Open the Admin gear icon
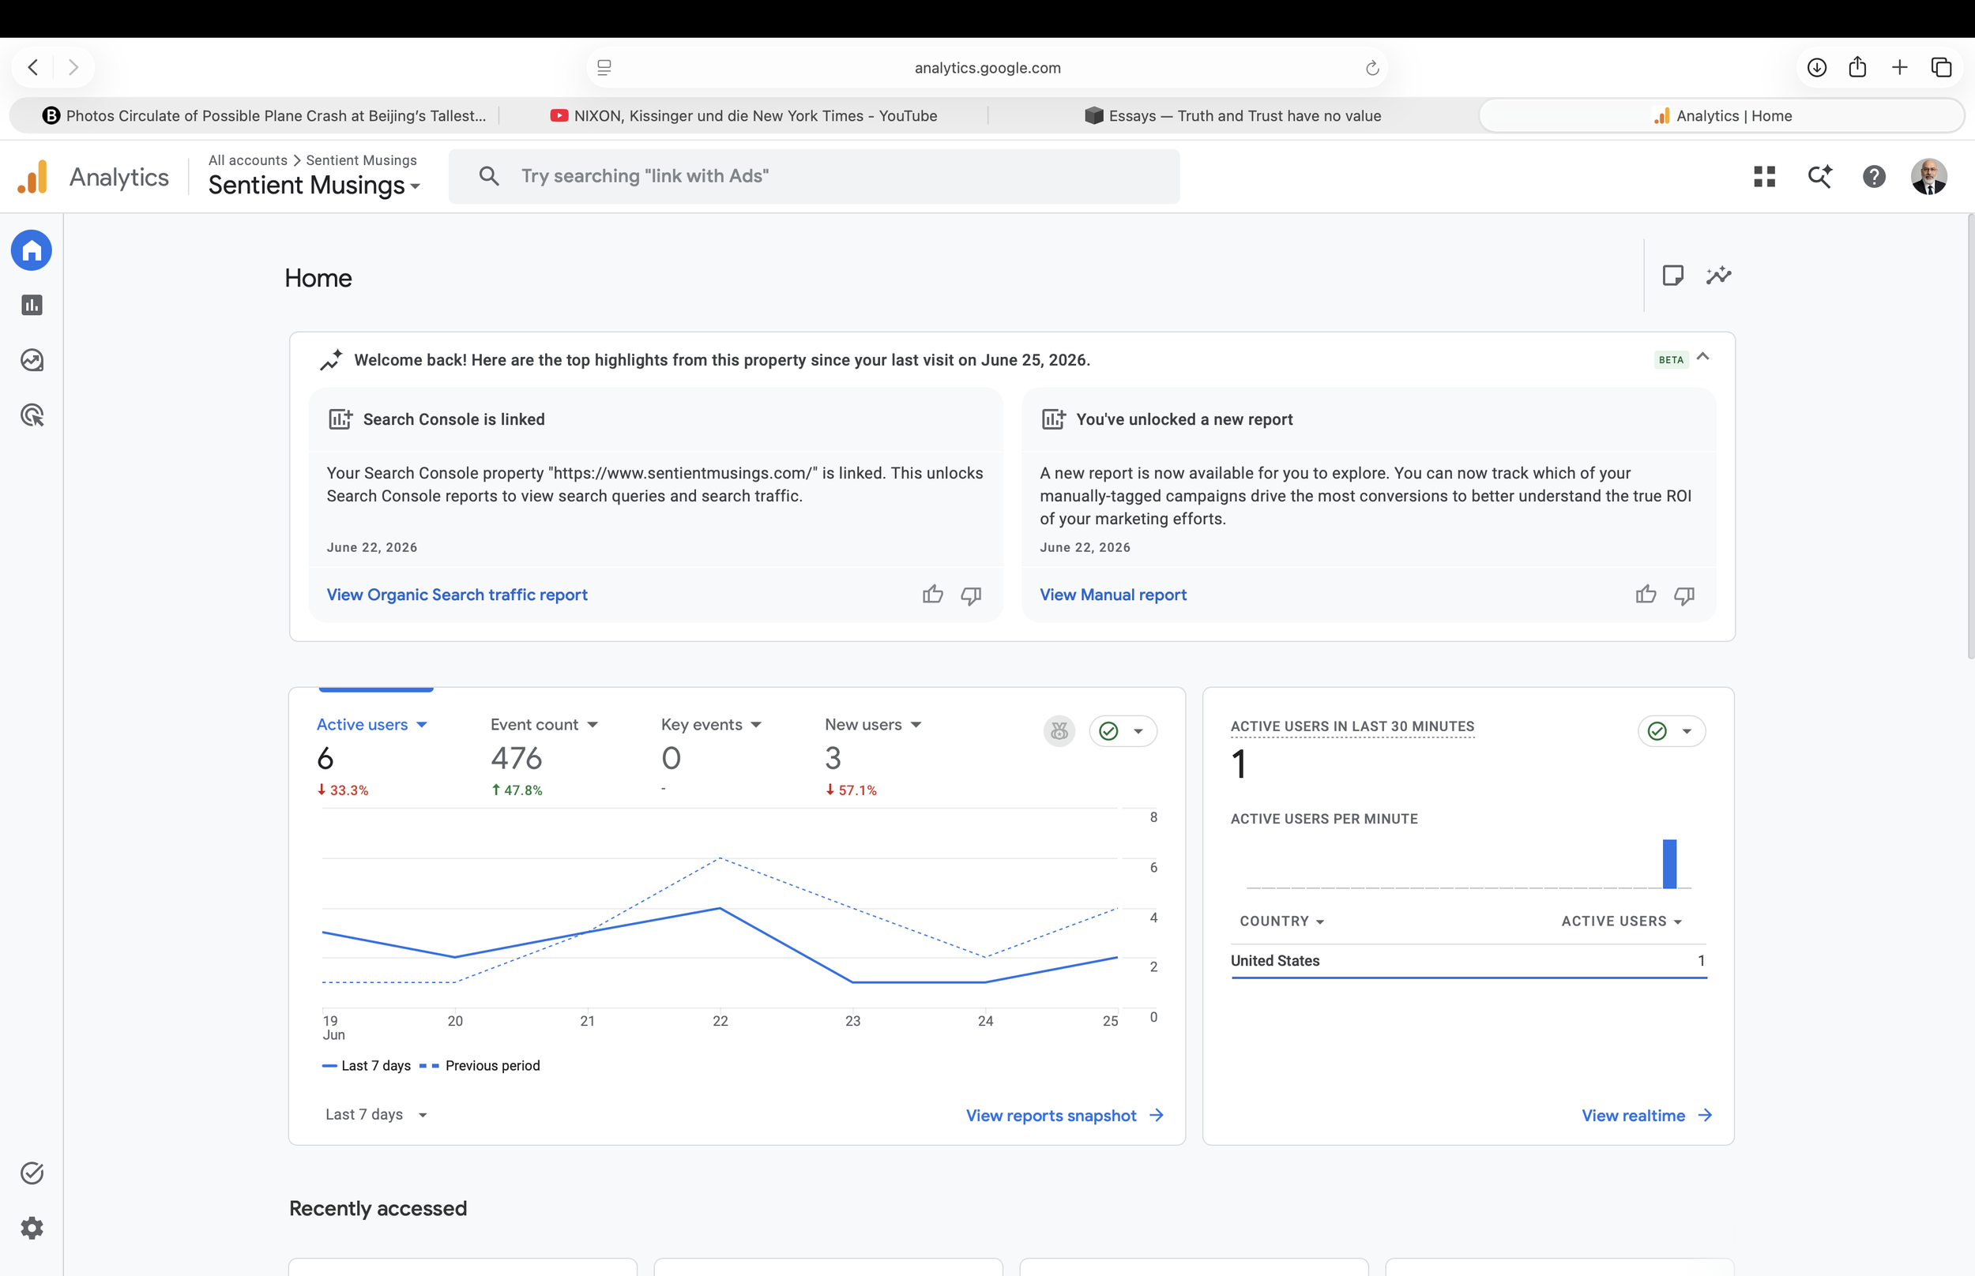Image resolution: width=1975 pixels, height=1276 pixels. coord(32,1228)
